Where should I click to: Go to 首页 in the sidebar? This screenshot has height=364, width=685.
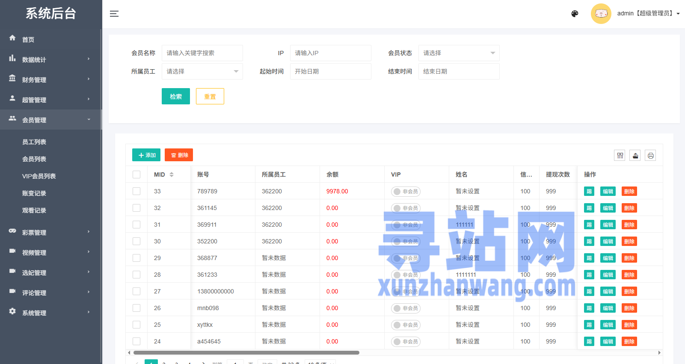click(x=28, y=39)
